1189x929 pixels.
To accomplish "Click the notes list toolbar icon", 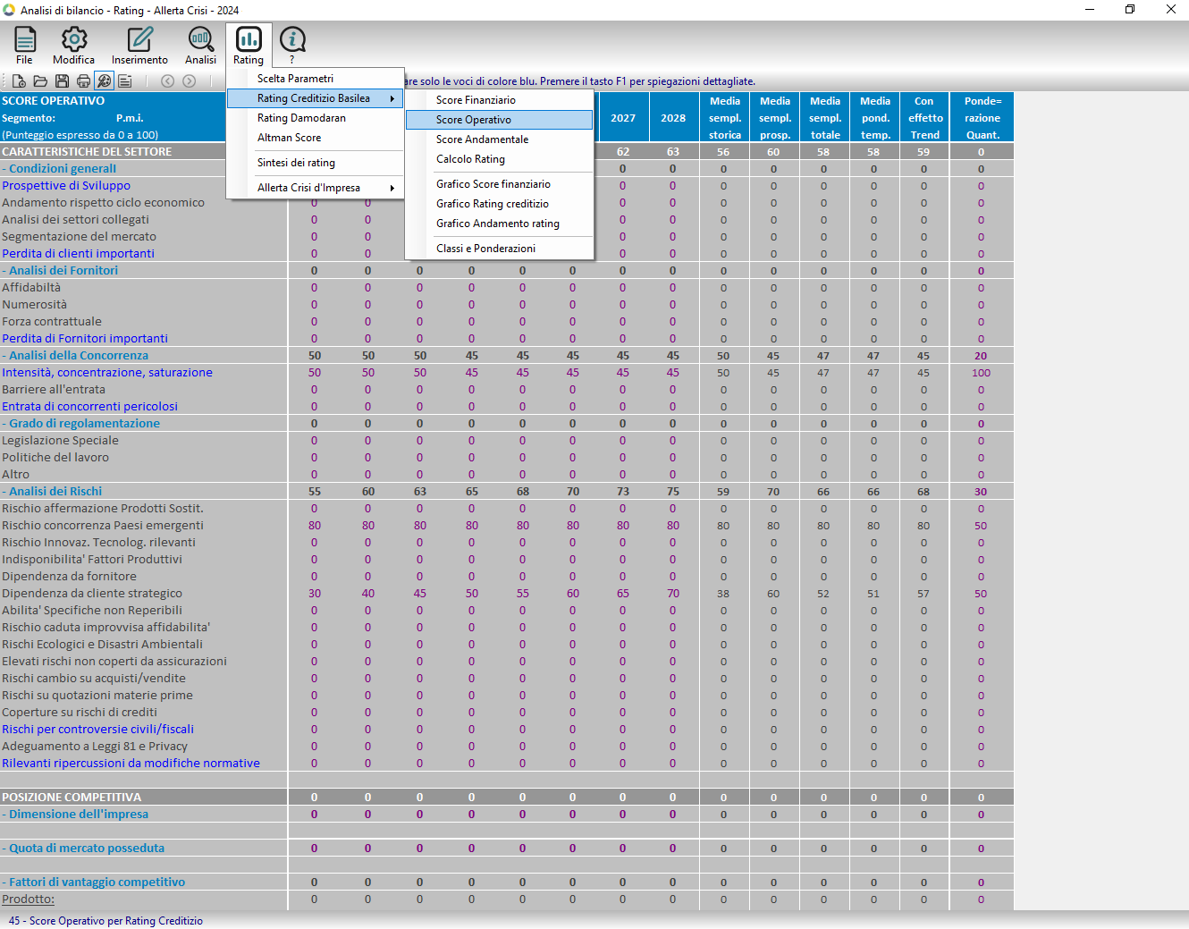I will coord(125,81).
